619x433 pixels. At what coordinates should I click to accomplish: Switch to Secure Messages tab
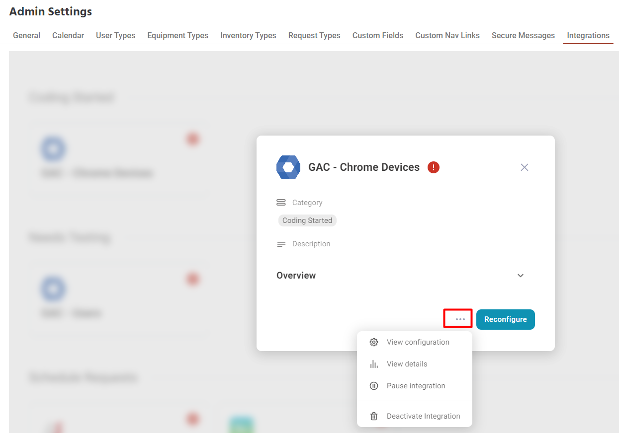point(523,35)
